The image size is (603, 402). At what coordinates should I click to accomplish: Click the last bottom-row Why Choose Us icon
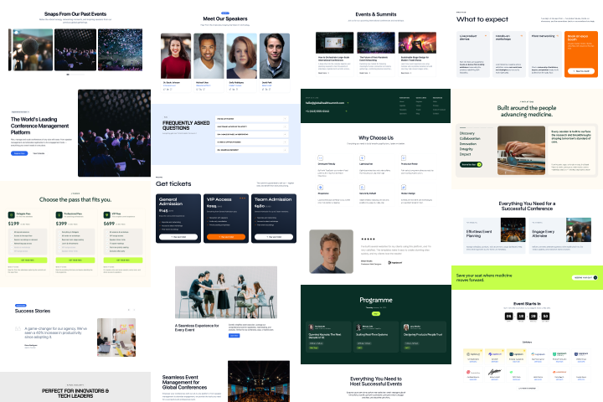[404, 188]
